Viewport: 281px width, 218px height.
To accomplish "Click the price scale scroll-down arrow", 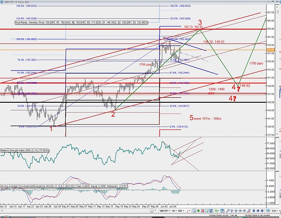I will [277, 134].
